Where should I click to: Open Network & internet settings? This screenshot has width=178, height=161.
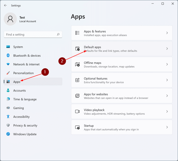(x=33, y=64)
